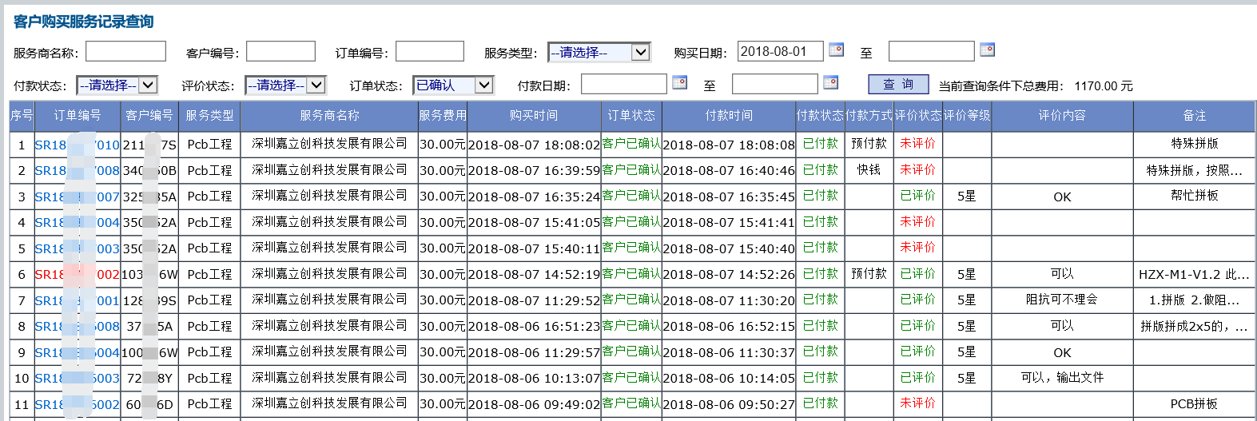The height and width of the screenshot is (421, 1257).
Task: Sort by 购买时间 column header
Action: tap(533, 116)
